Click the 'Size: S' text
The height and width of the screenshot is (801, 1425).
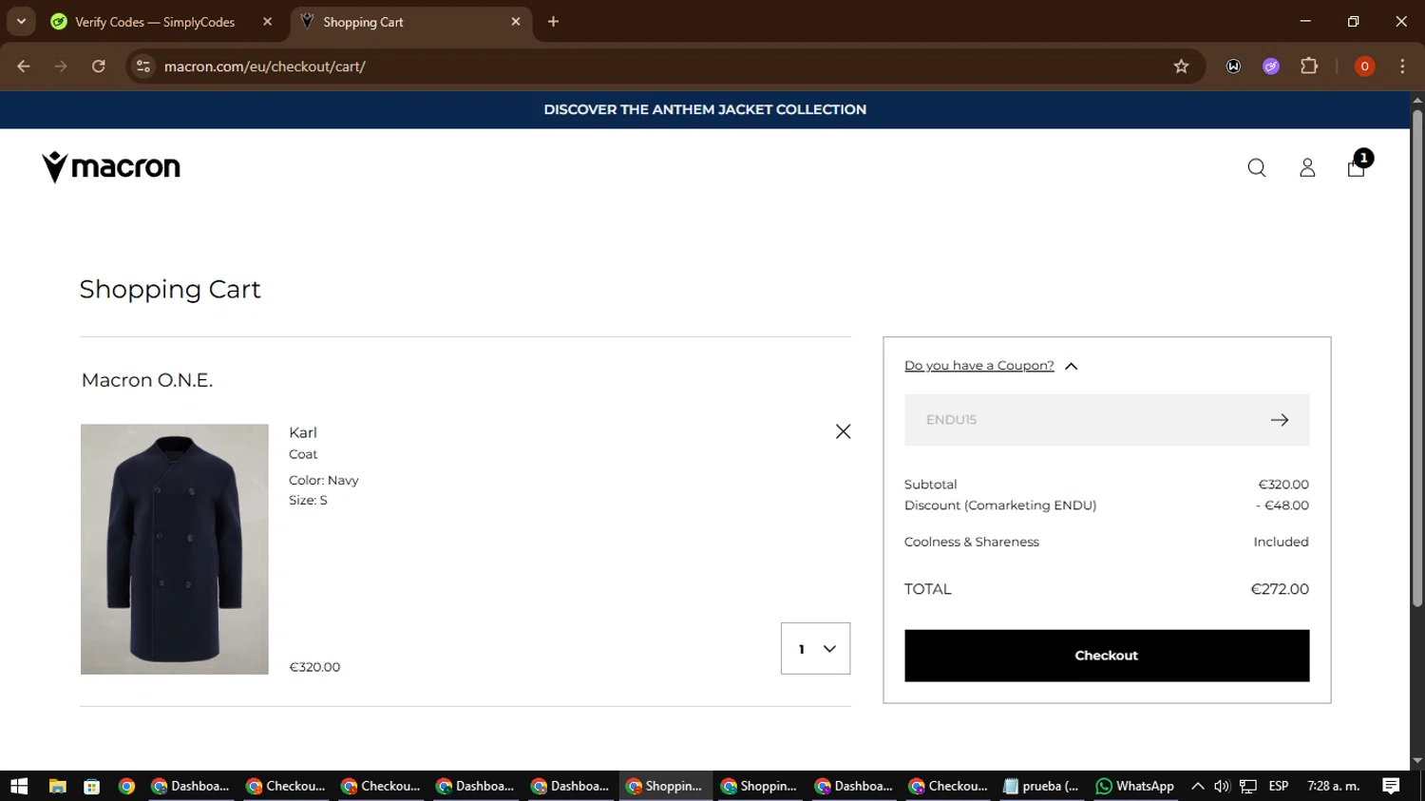point(308,501)
